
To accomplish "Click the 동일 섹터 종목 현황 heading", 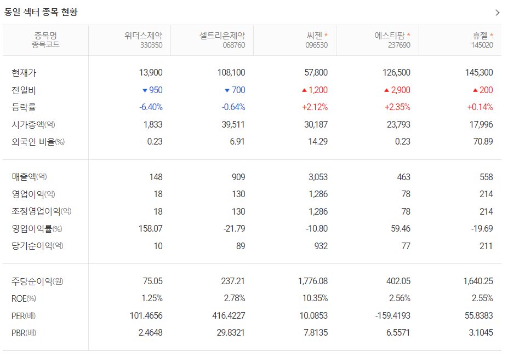I will point(41,12).
